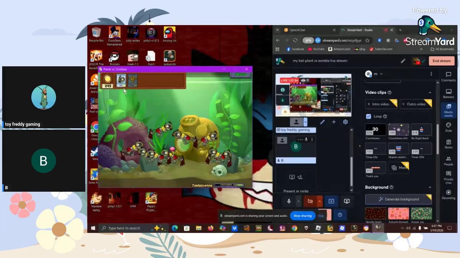Open People panel in StreamYard sidebar
This screenshot has height=258, width=460.
click(x=448, y=161)
